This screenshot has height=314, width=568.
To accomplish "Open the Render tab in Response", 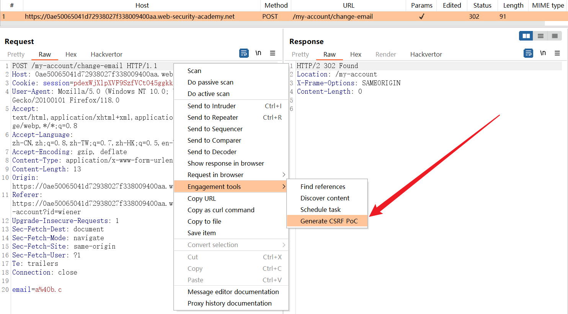I will click(385, 54).
